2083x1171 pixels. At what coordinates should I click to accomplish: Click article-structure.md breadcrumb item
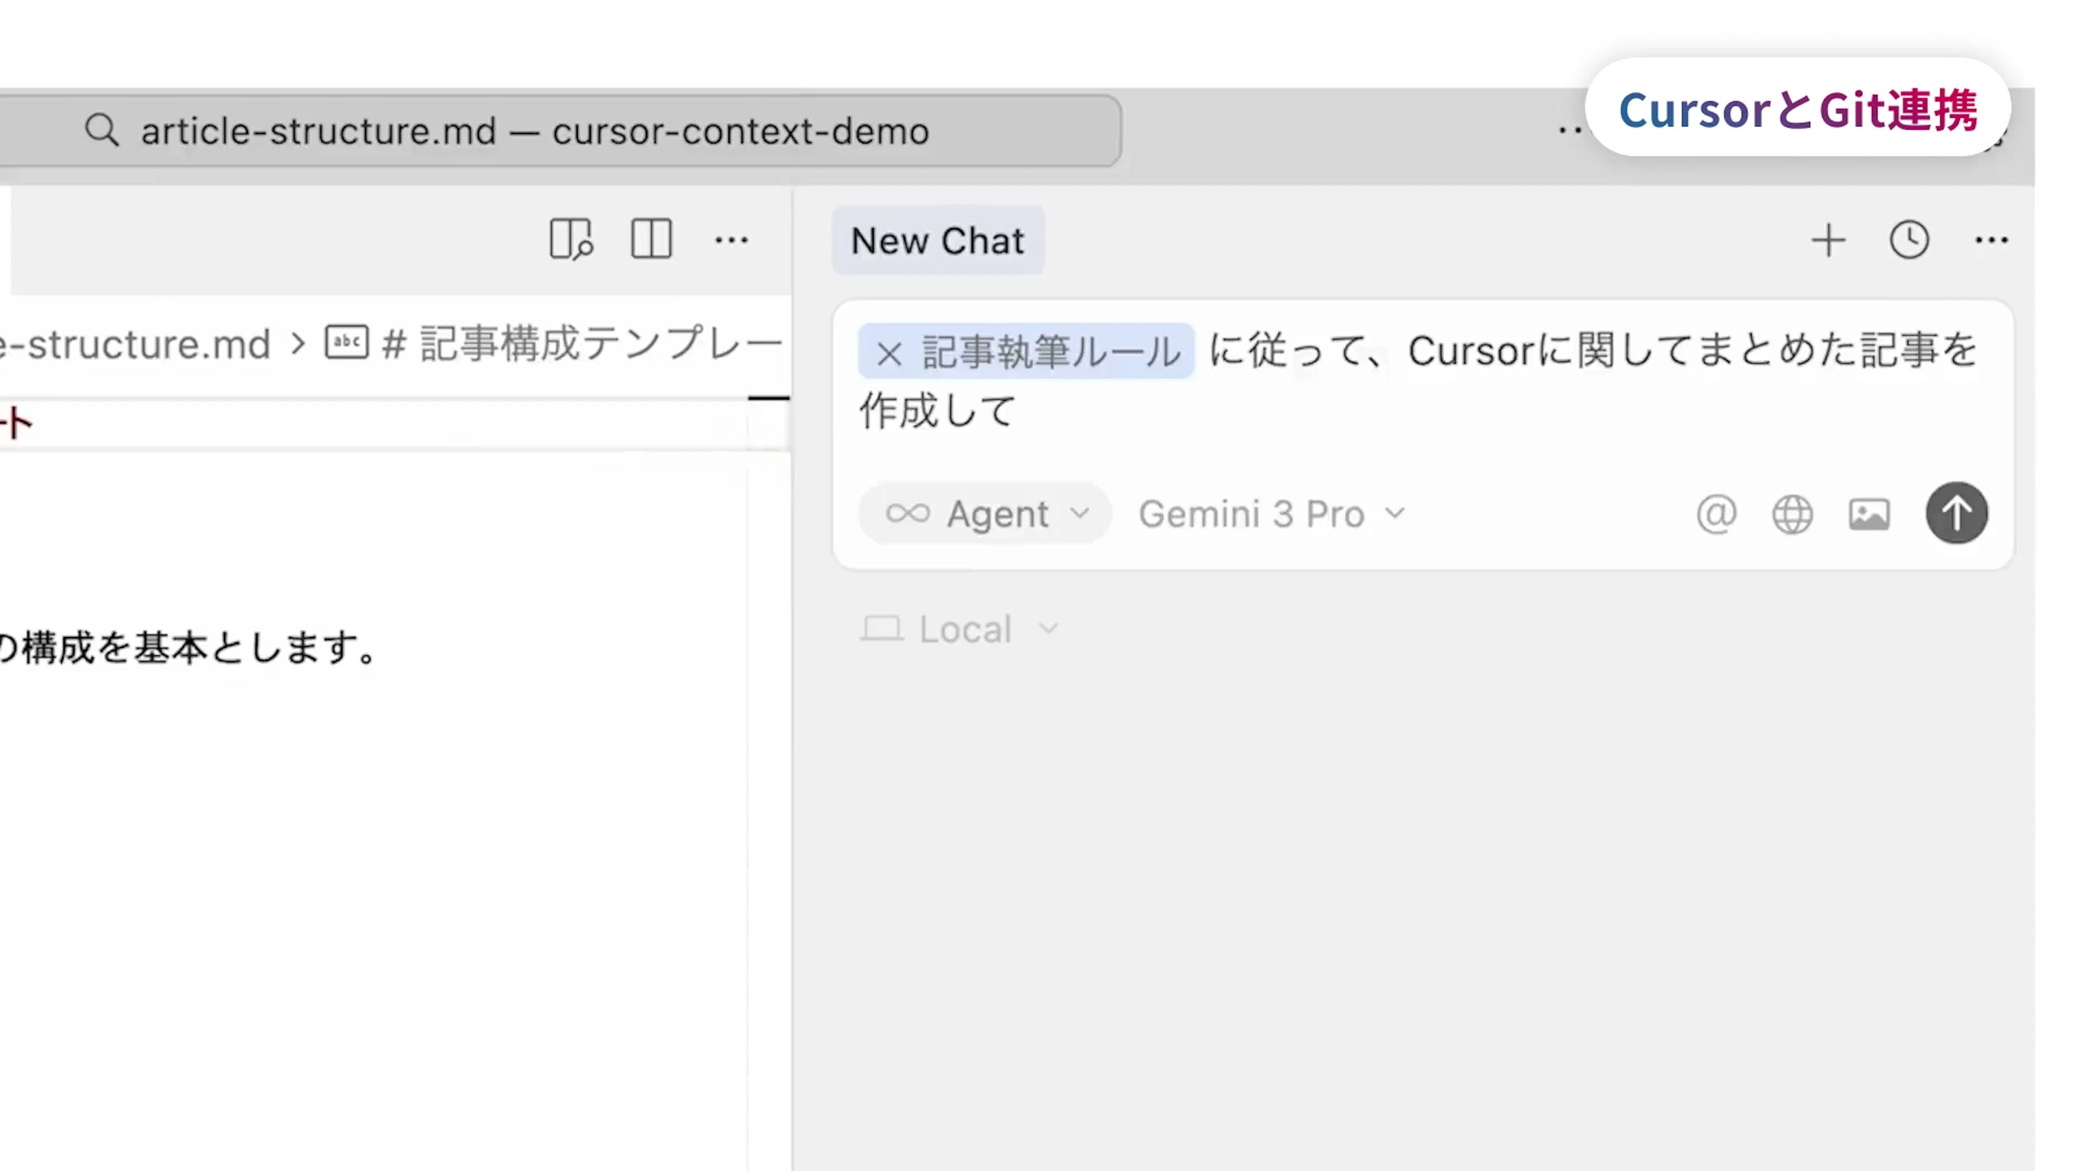pos(137,344)
